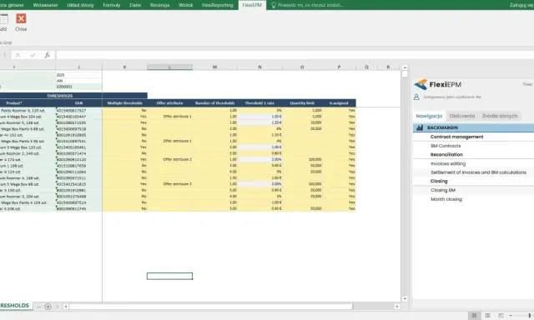Open the Dane ribbon tab
The image size is (534, 320).
tap(135, 5)
